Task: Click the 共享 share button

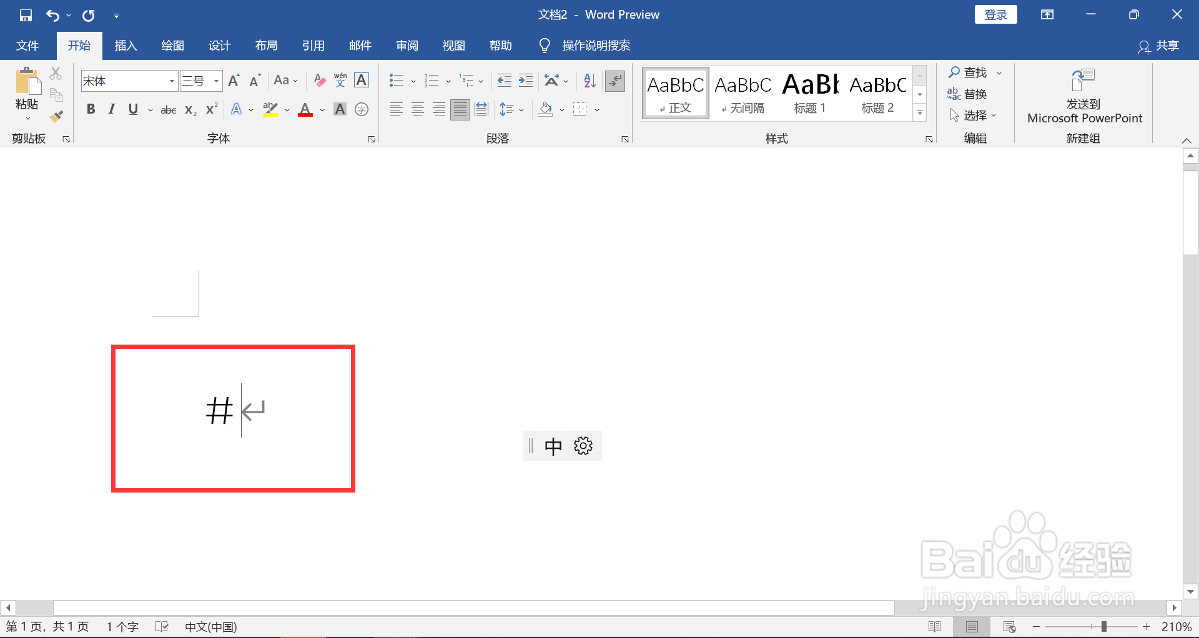Action: pos(1159,46)
